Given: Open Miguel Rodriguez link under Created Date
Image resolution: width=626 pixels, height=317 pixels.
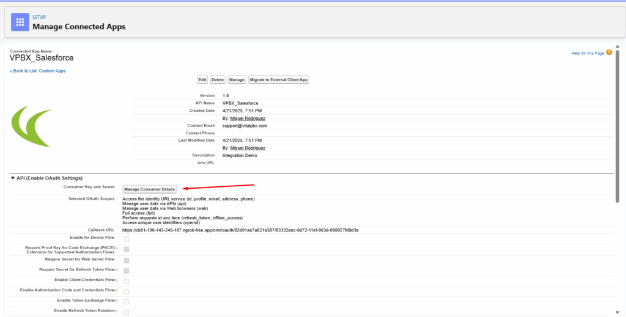Looking at the screenshot, I should click(248, 118).
